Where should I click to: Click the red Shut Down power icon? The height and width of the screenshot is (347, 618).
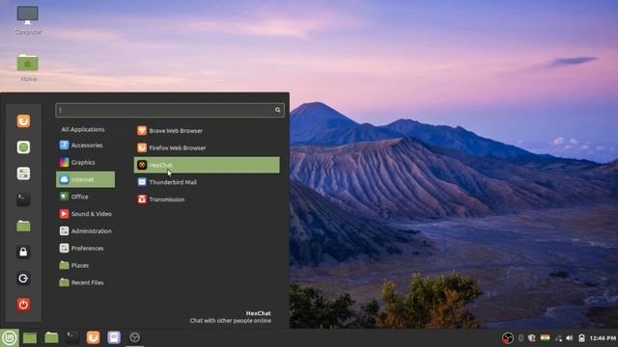23,305
